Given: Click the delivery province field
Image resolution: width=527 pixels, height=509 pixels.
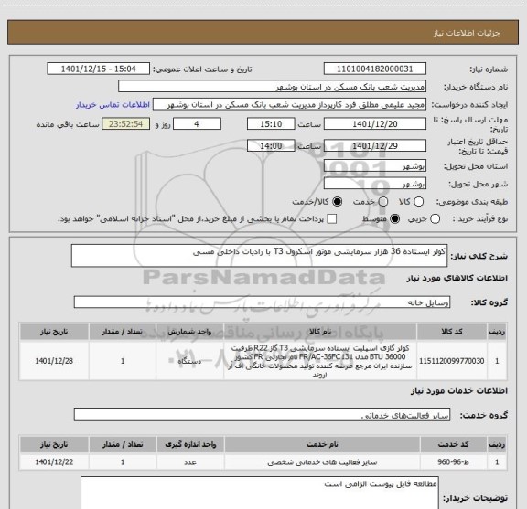Looking at the screenshot, I should [375, 166].
